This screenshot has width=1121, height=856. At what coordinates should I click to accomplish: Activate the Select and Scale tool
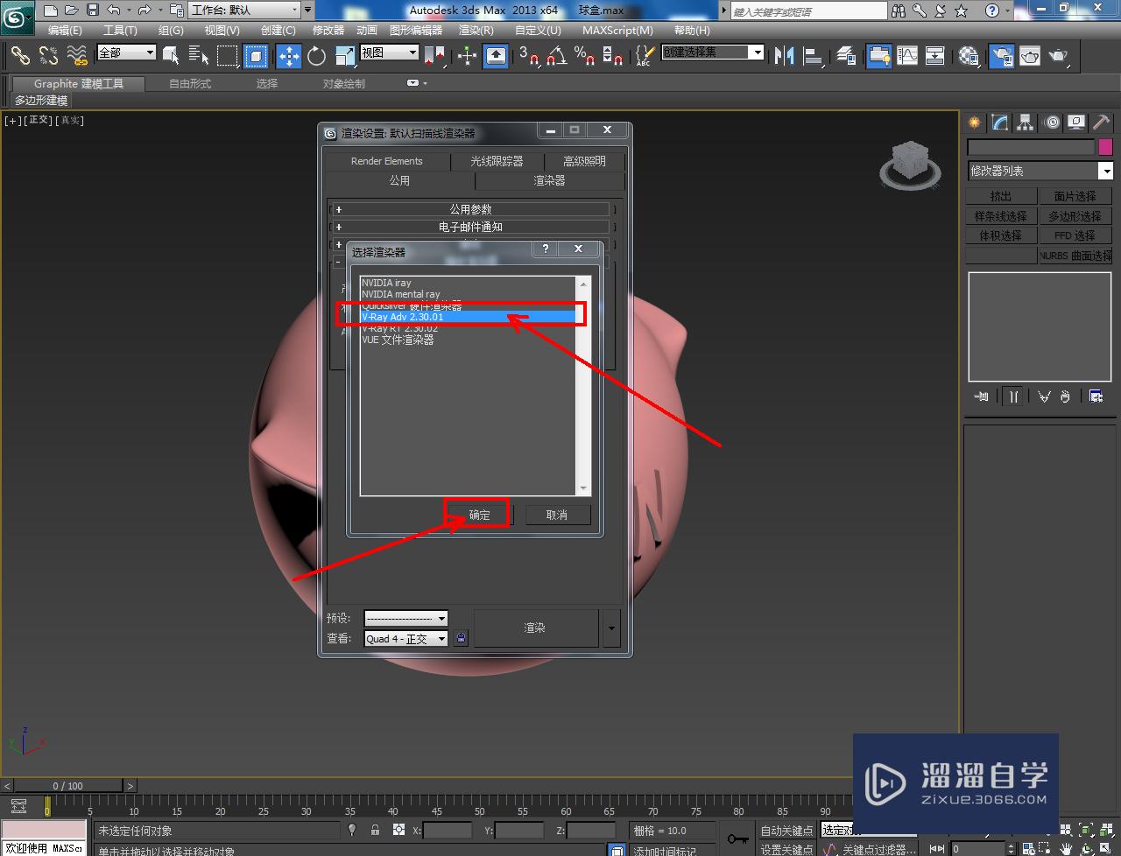click(345, 56)
